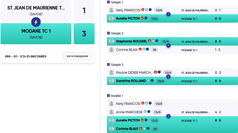Click Annie MARCHESE's avatar in Double 1
The image size is (238, 133).
pos(111,112)
